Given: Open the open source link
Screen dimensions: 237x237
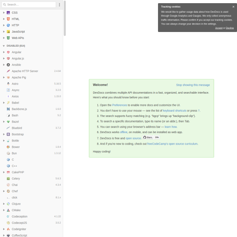Looking at the screenshot, I should click(x=133, y=138).
